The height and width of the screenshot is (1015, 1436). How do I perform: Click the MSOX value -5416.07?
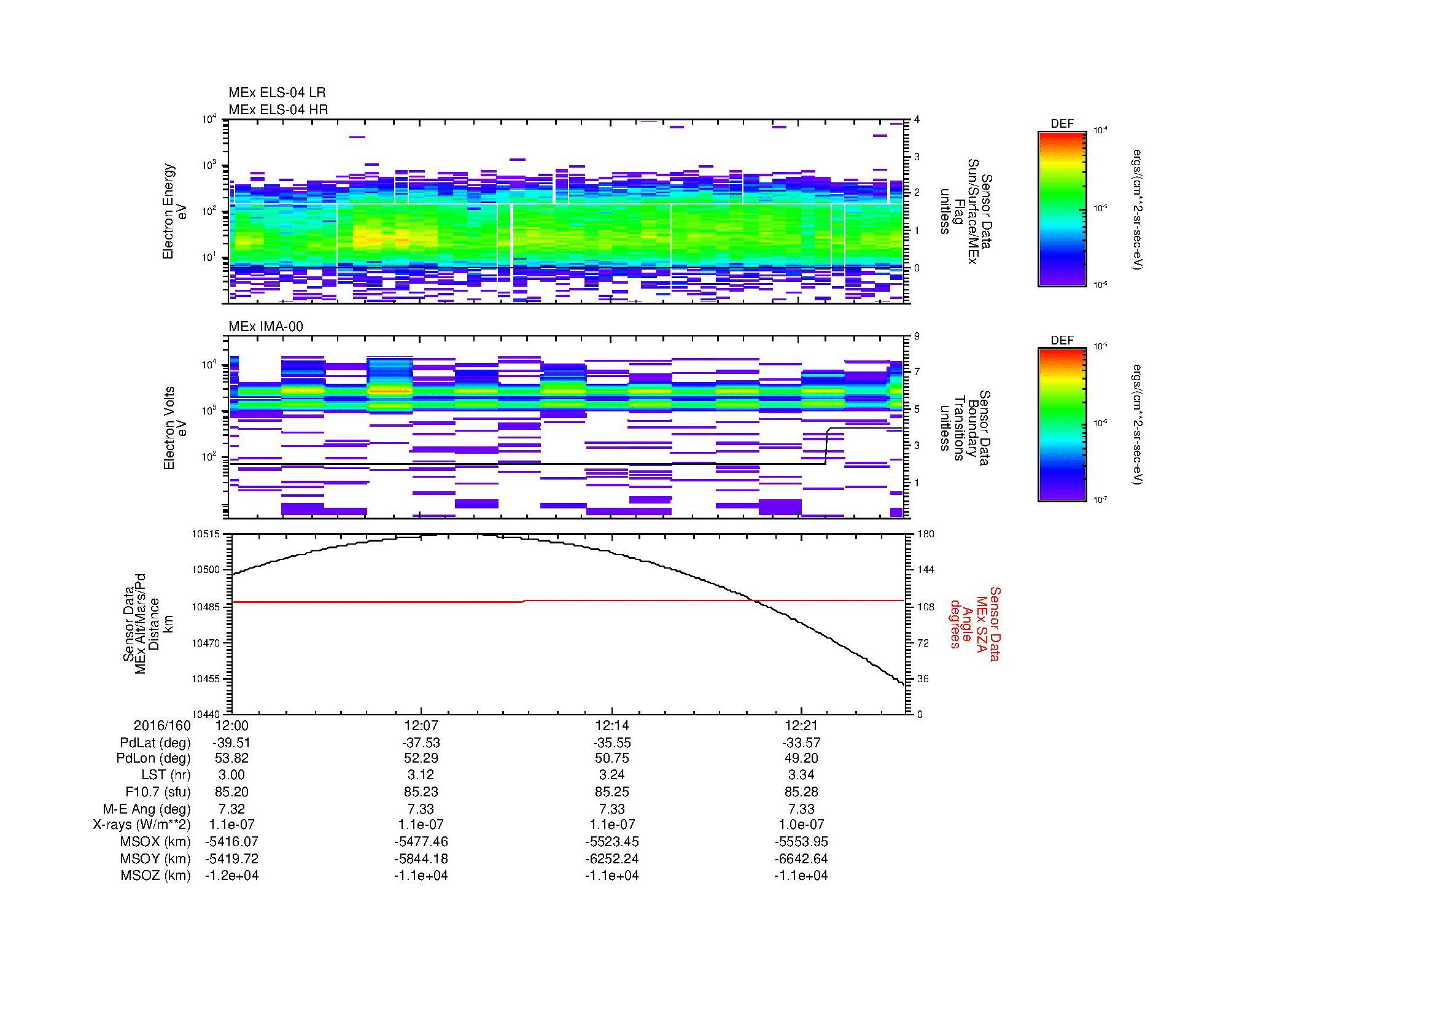click(x=231, y=842)
